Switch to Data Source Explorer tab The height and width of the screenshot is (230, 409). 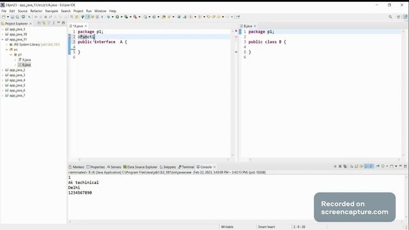(x=140, y=167)
